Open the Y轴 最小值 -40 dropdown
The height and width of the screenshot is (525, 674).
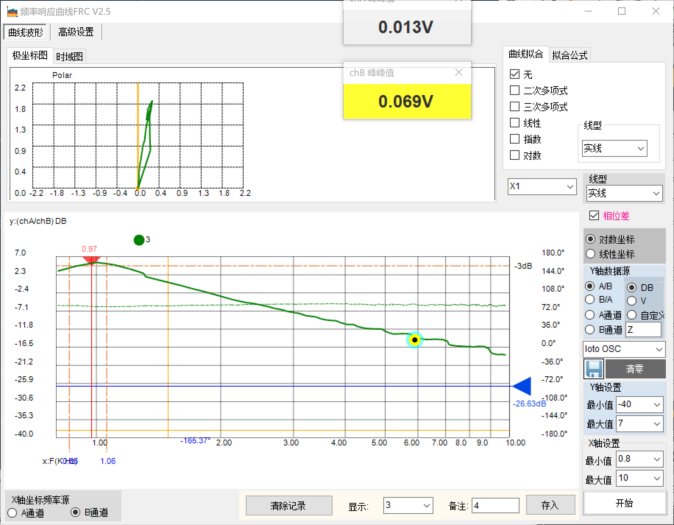coord(640,405)
